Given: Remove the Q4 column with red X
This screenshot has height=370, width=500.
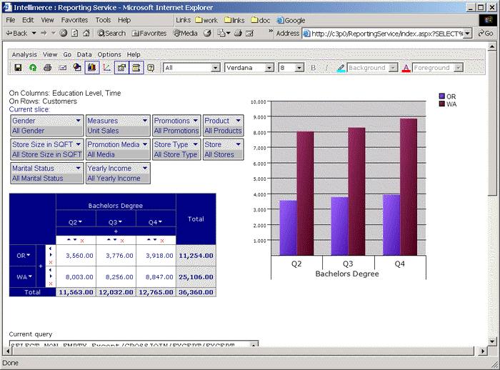Looking at the screenshot, I should [162, 241].
